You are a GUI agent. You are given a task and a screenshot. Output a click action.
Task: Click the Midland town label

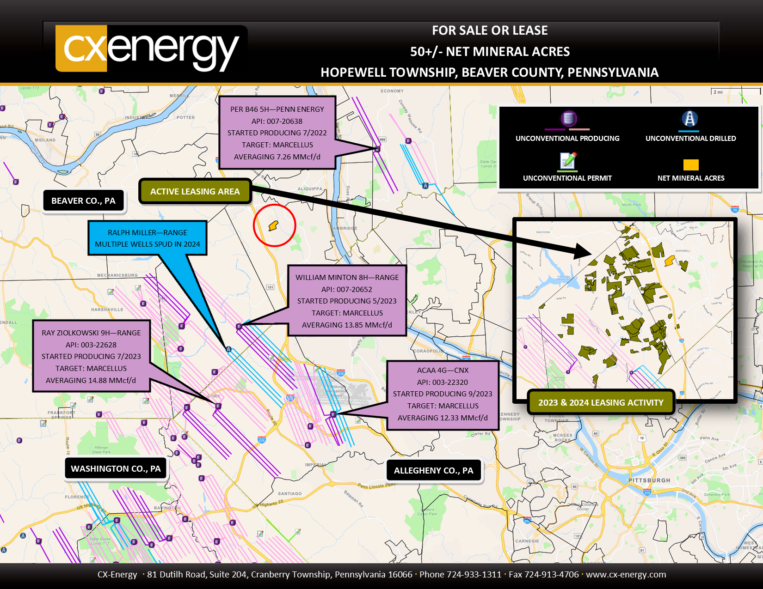click(45, 140)
